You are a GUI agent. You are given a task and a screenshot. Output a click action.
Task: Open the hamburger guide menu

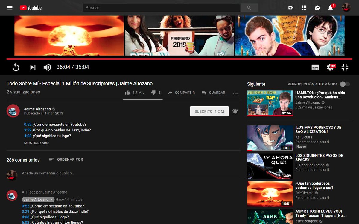point(10,8)
